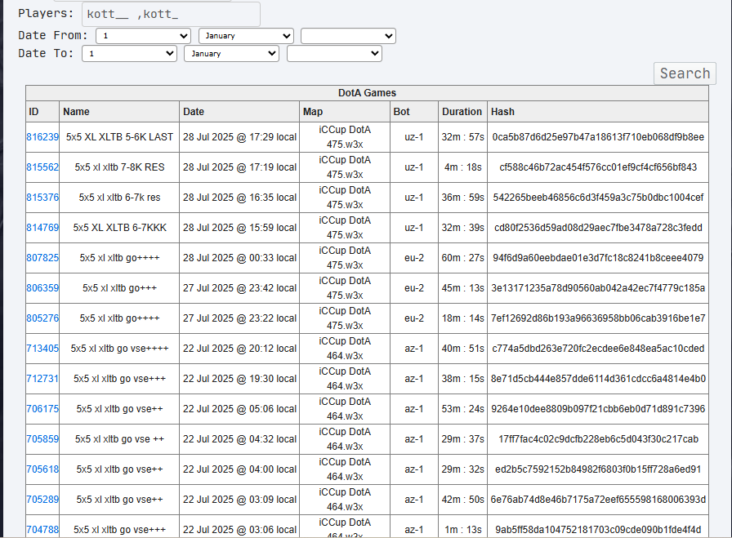The height and width of the screenshot is (538, 732).
Task: Click the Date column header
Action: [239, 112]
